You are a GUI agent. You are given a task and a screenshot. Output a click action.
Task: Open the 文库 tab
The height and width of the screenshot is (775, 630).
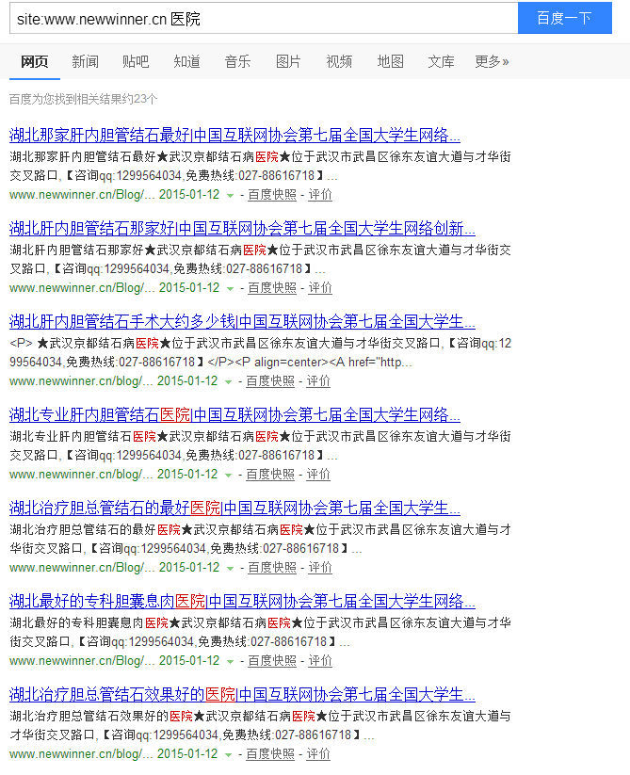[x=442, y=62]
